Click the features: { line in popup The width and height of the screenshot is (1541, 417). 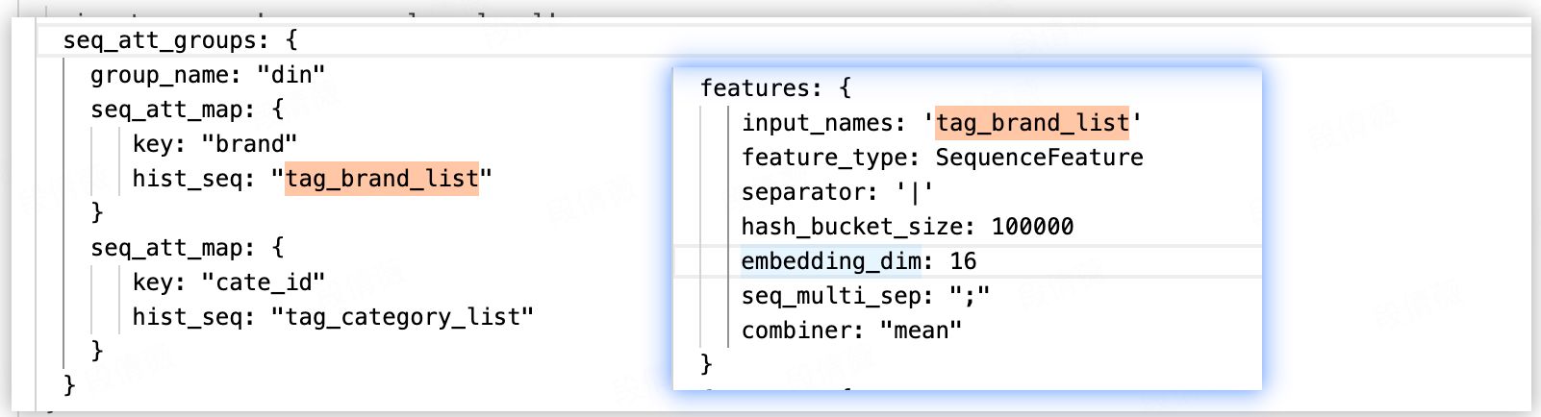(775, 88)
